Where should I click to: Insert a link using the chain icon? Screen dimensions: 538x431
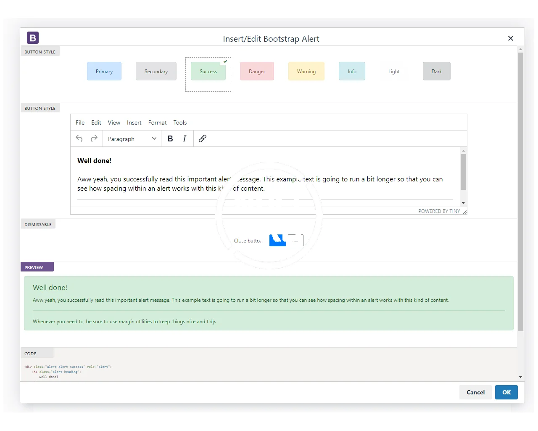[203, 138]
